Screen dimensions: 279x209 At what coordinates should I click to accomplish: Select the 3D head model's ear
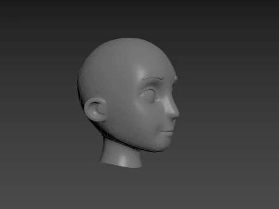click(x=96, y=109)
